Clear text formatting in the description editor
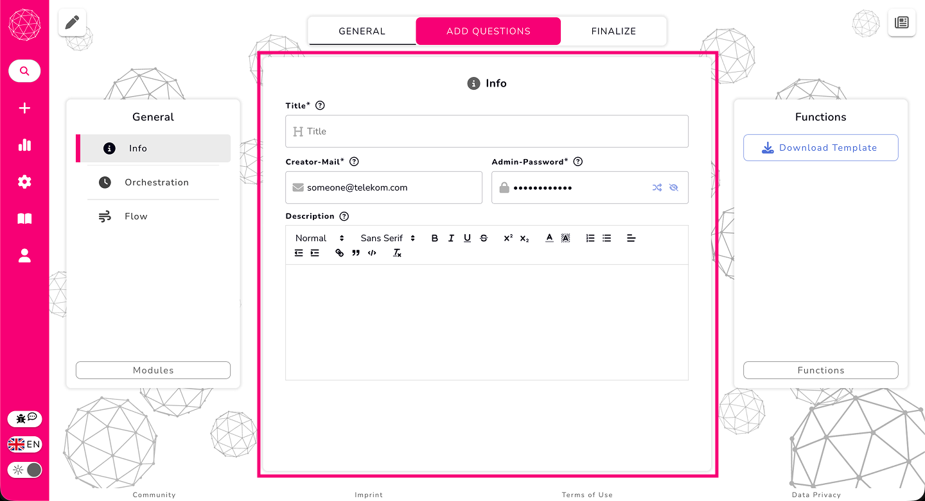Screen dimensions: 925x501 coord(397,253)
